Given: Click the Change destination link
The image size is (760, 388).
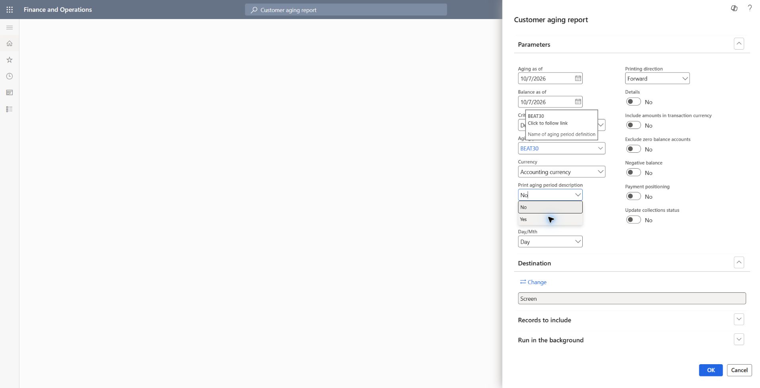Looking at the screenshot, I should (x=533, y=282).
